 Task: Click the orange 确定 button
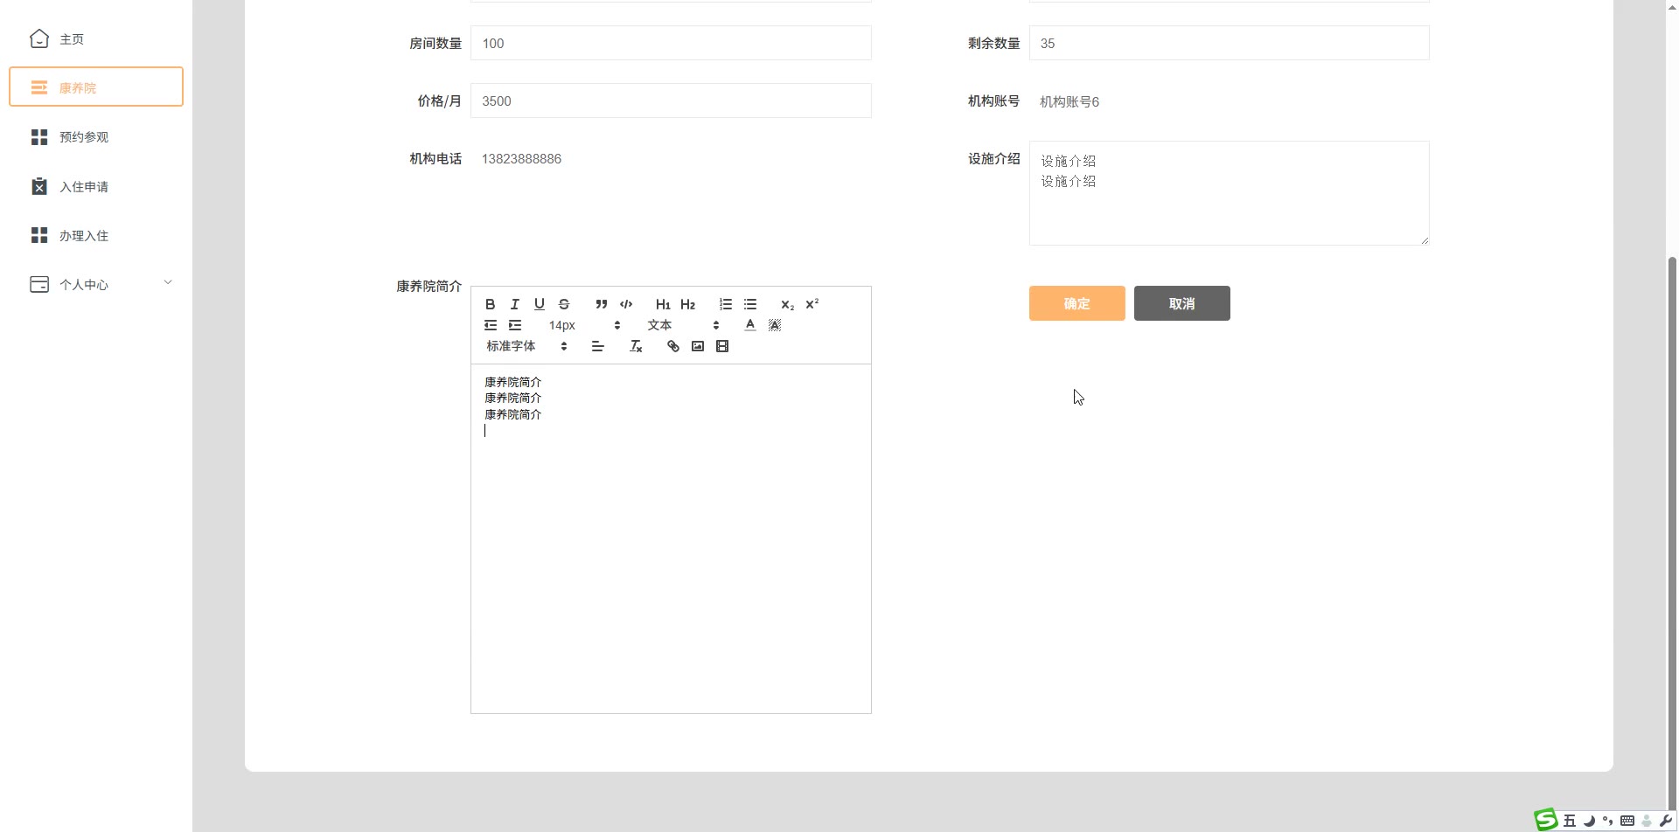point(1076,303)
